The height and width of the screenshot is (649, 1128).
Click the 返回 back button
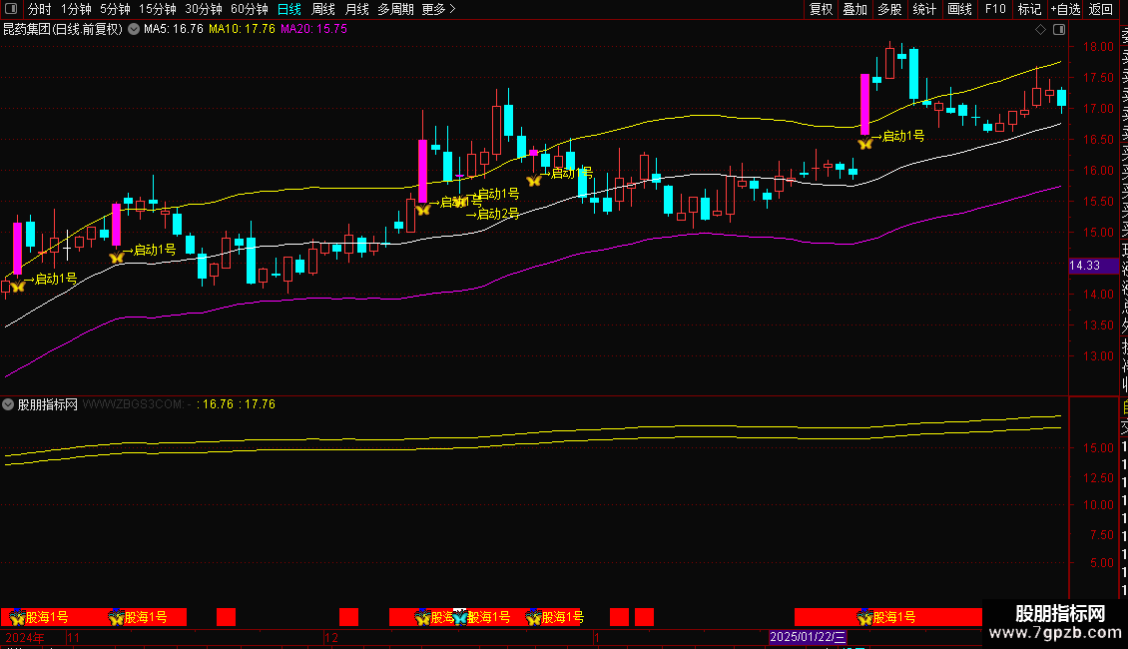point(1101,9)
